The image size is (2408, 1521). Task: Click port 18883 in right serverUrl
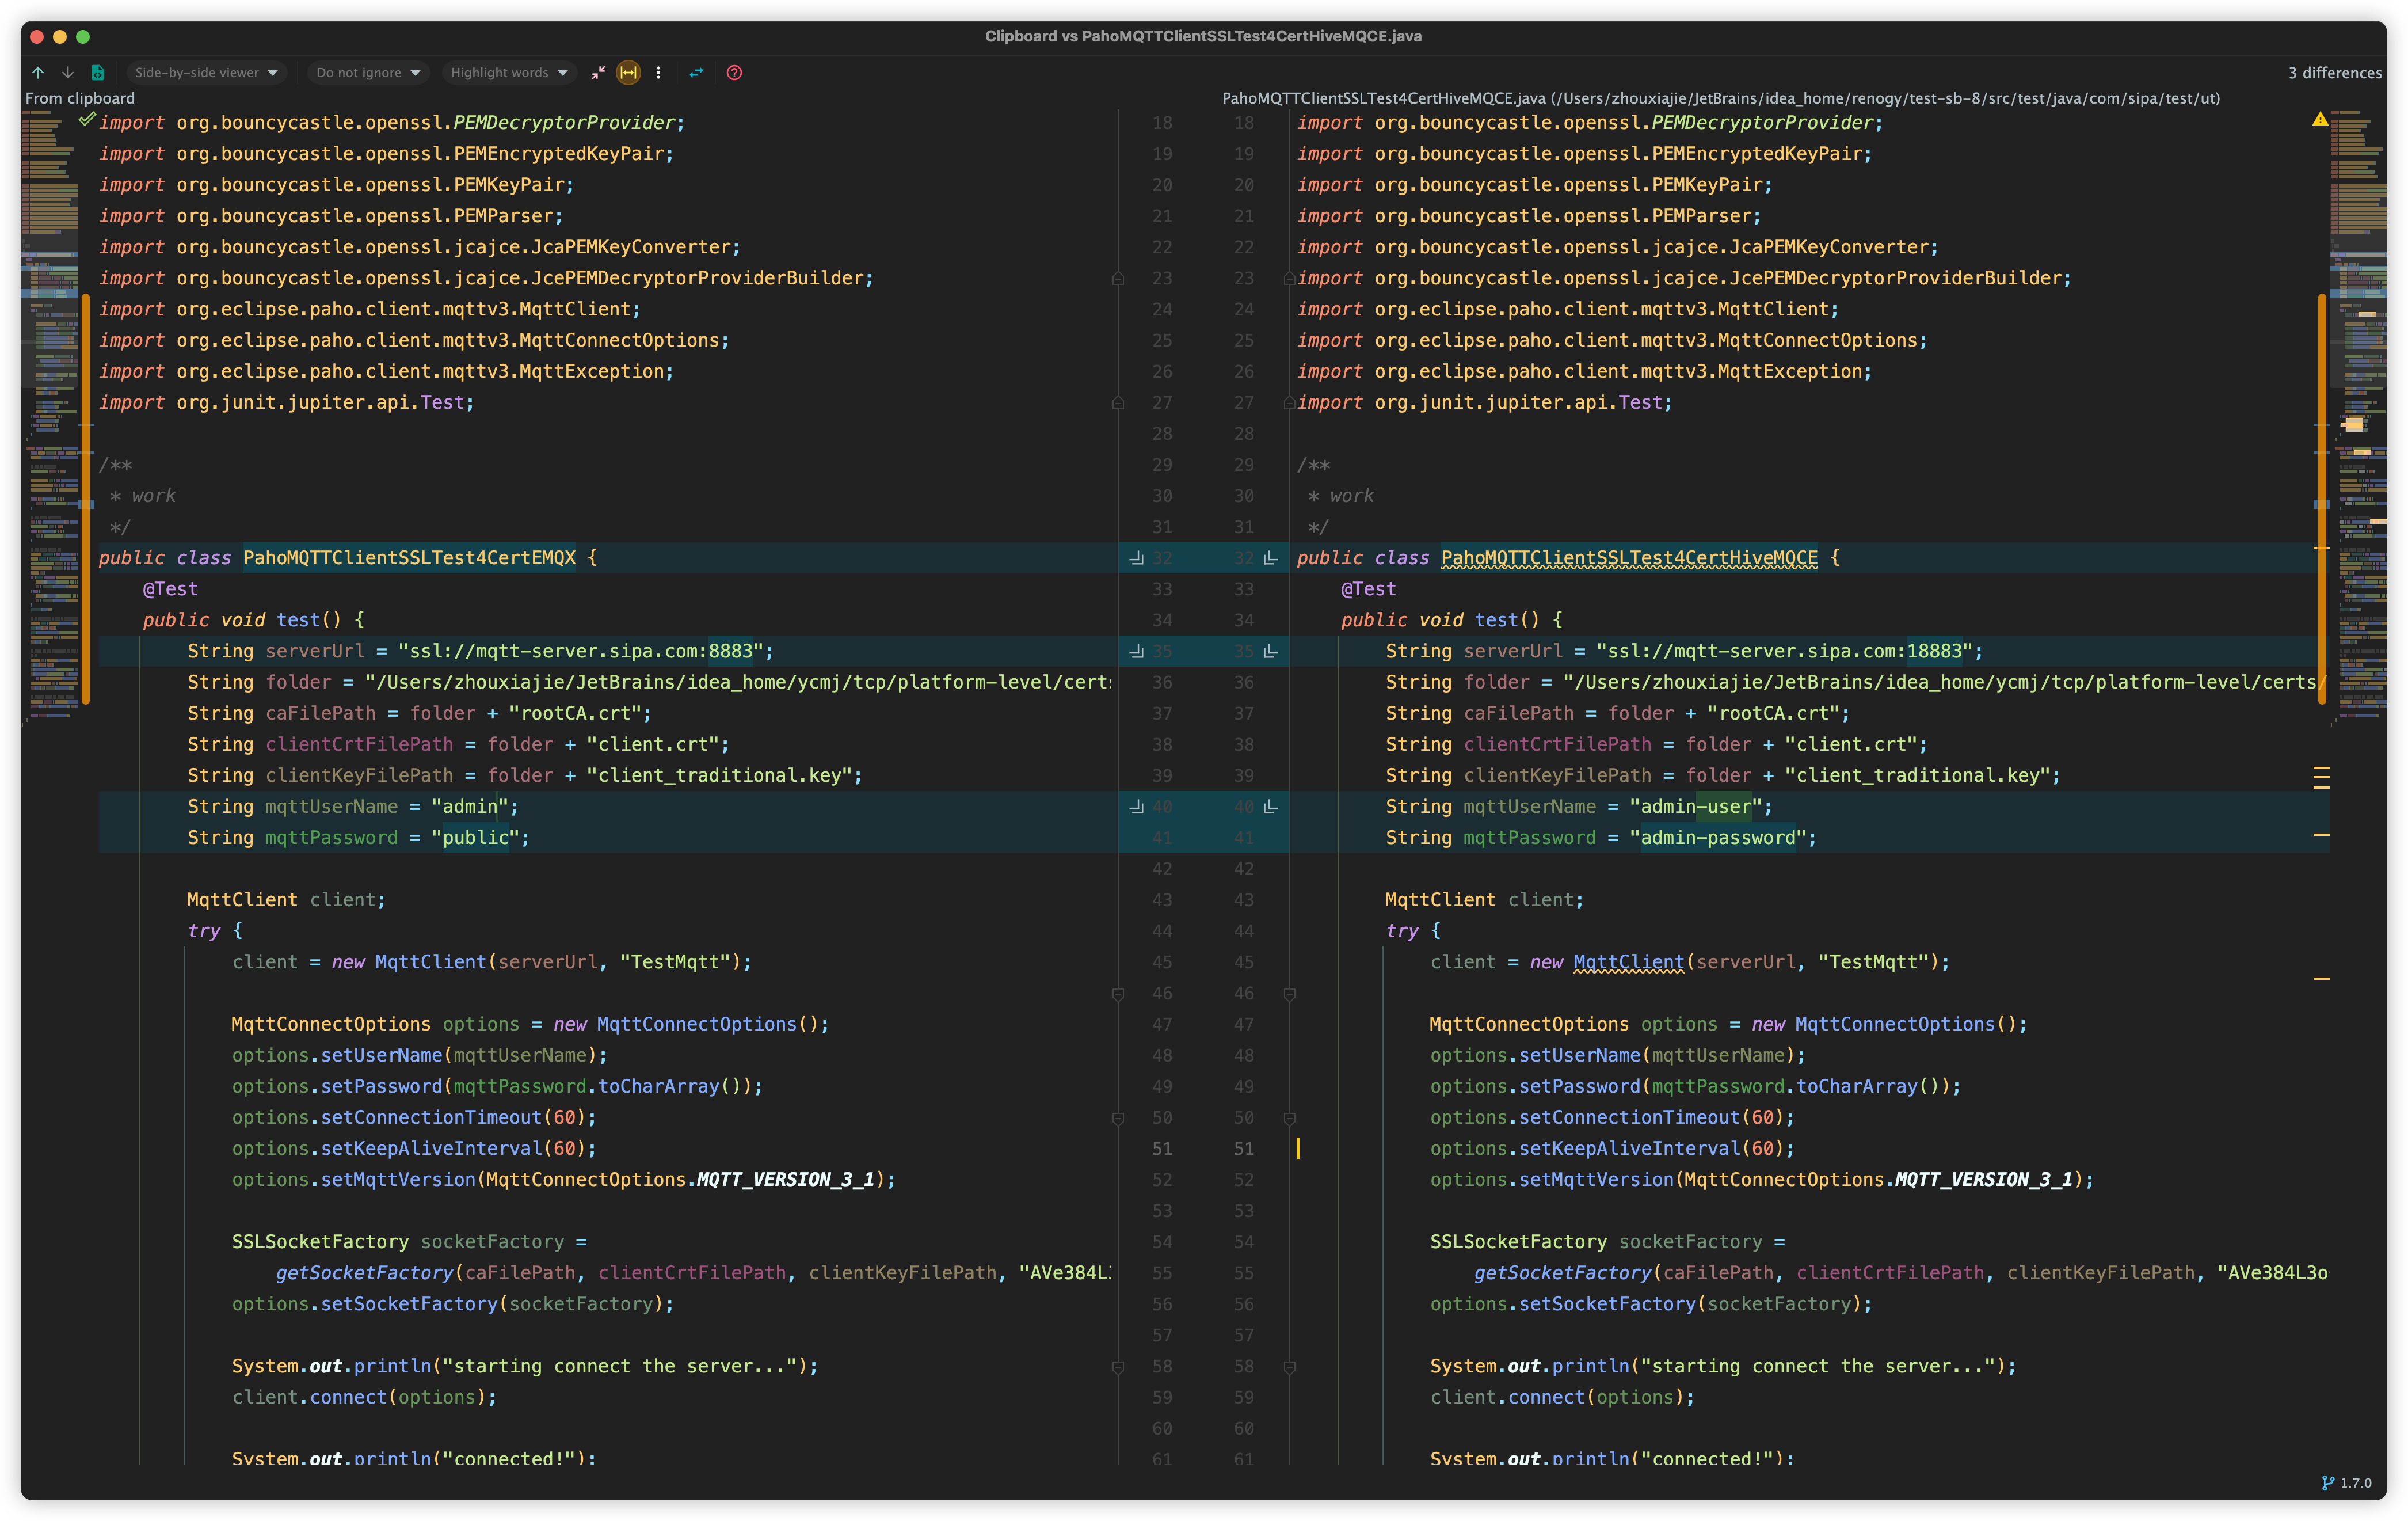(1935, 651)
